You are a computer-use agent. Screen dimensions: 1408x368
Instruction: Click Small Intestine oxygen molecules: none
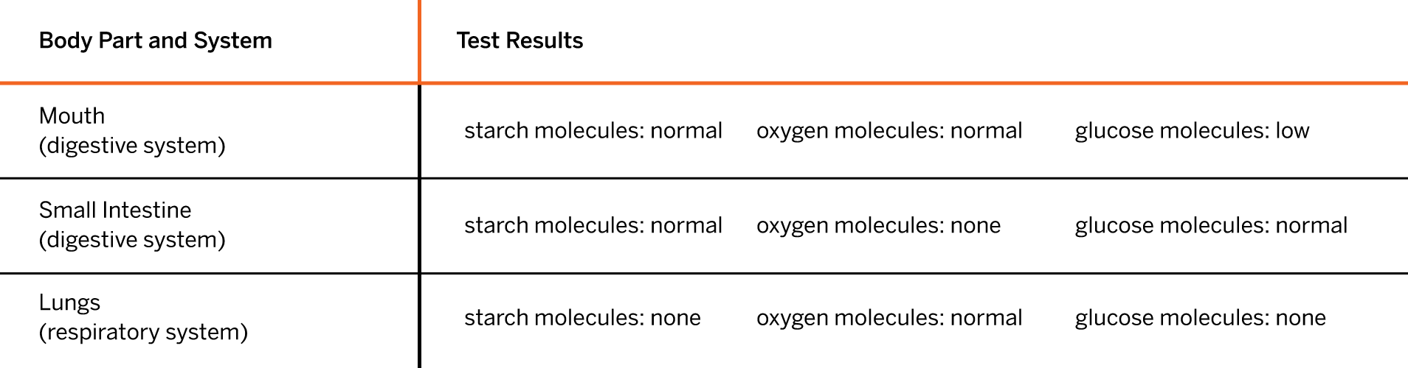[878, 225]
